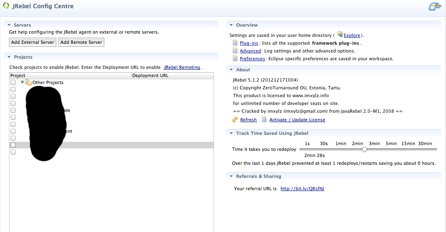The height and width of the screenshot is (232, 446).
Task: Click the redeploy time slider handle
Action: (364, 149)
